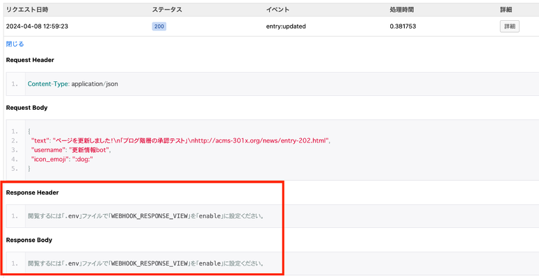Click the "username": "更新情報bot" line
Image resolution: width=539 pixels, height=278 pixels.
click(72, 150)
